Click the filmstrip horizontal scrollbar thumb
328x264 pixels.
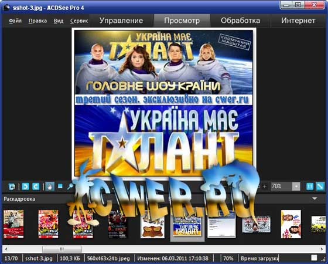[62, 249]
